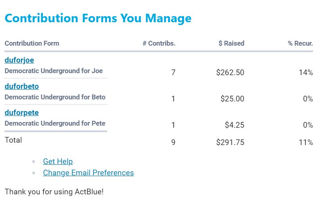Select the Democratic Underground for Pete description

tap(55, 123)
